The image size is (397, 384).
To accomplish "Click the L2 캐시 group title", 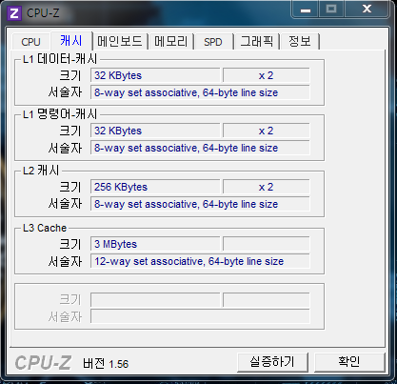I will (x=41, y=171).
